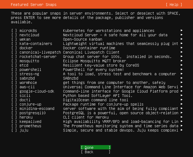Tick the minidlna-escoand checkbox
This screenshot has width=193, height=157.
14,109
